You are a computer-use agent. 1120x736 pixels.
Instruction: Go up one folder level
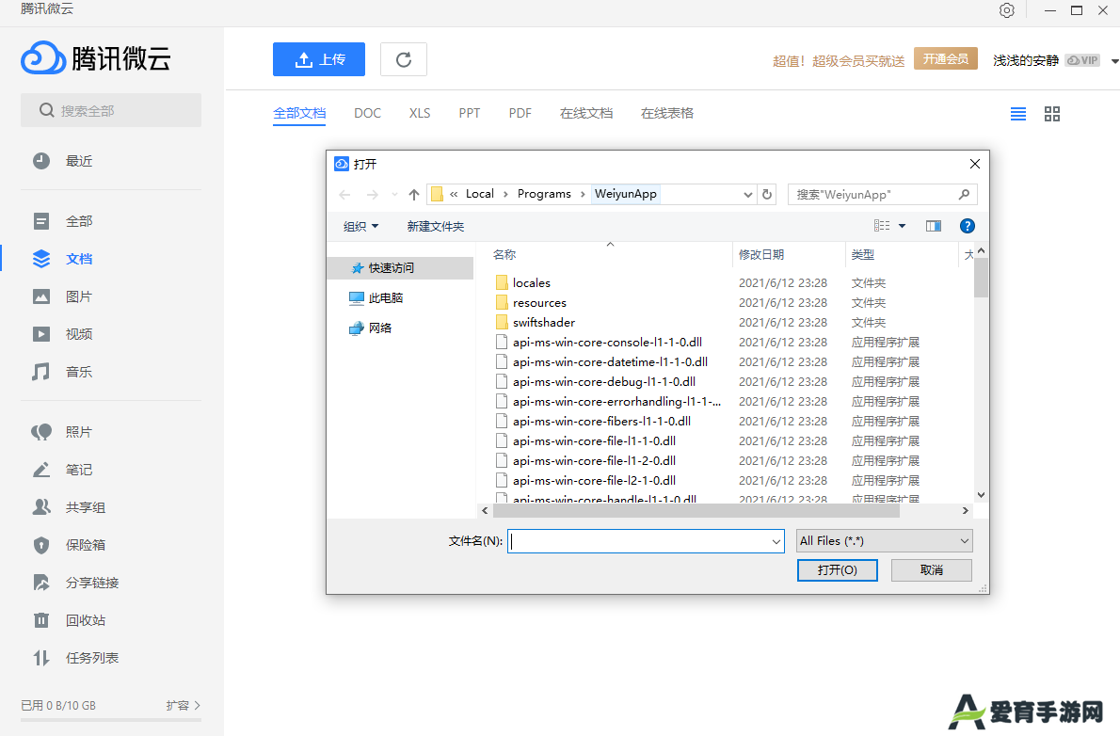pos(413,195)
